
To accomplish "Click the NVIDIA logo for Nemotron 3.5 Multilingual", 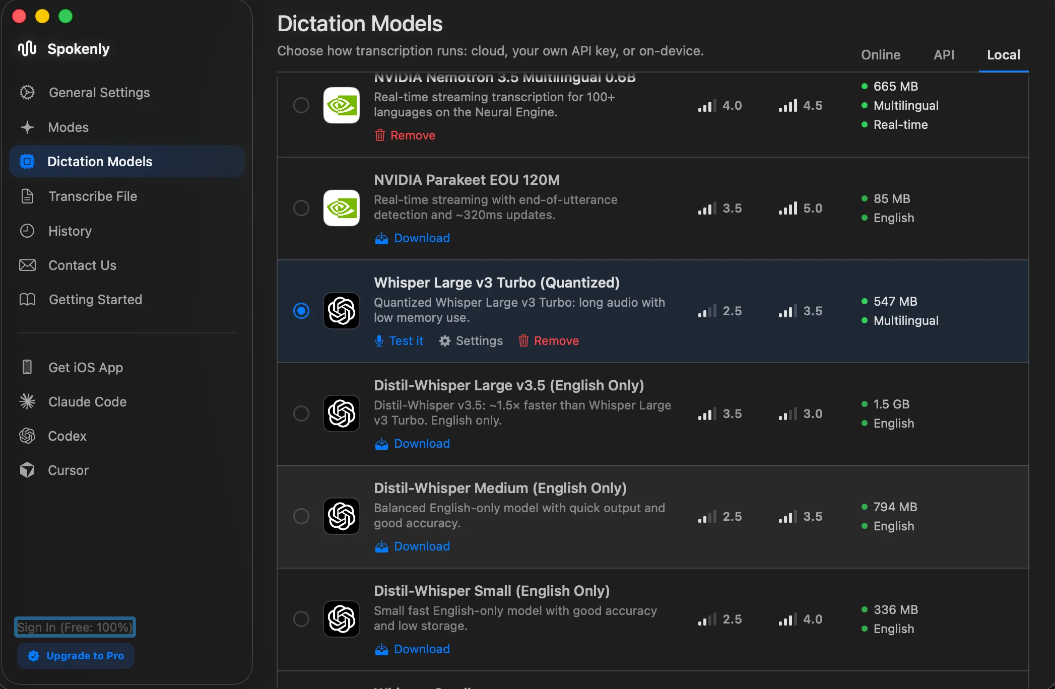I will click(342, 105).
